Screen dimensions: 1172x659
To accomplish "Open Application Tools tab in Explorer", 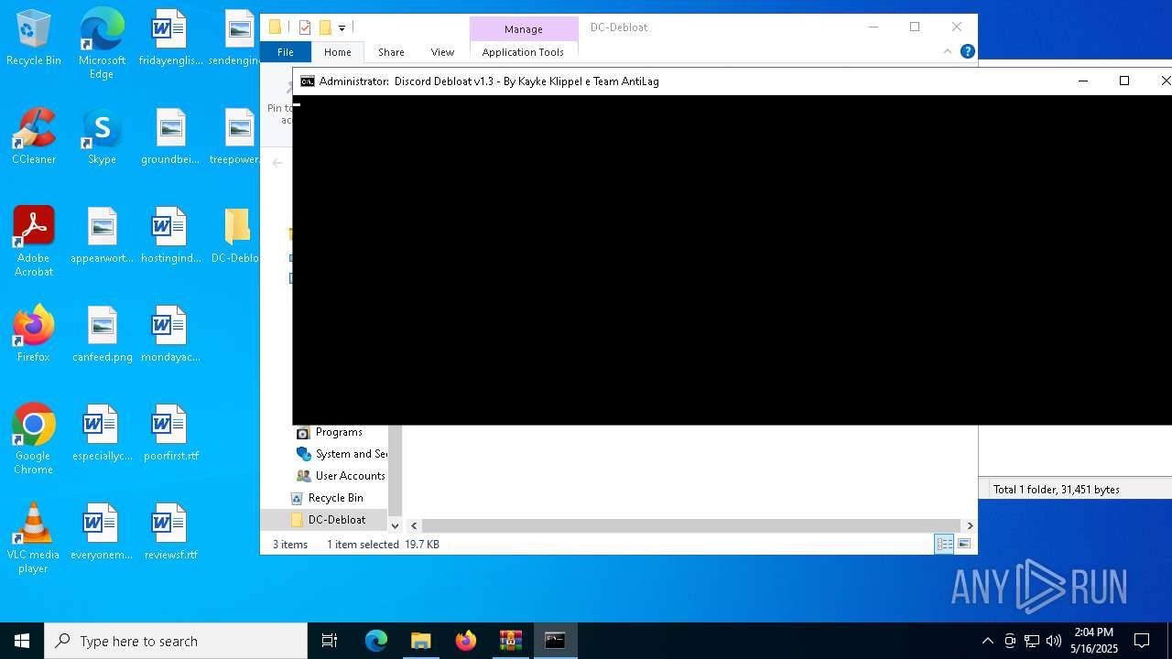I will [523, 52].
